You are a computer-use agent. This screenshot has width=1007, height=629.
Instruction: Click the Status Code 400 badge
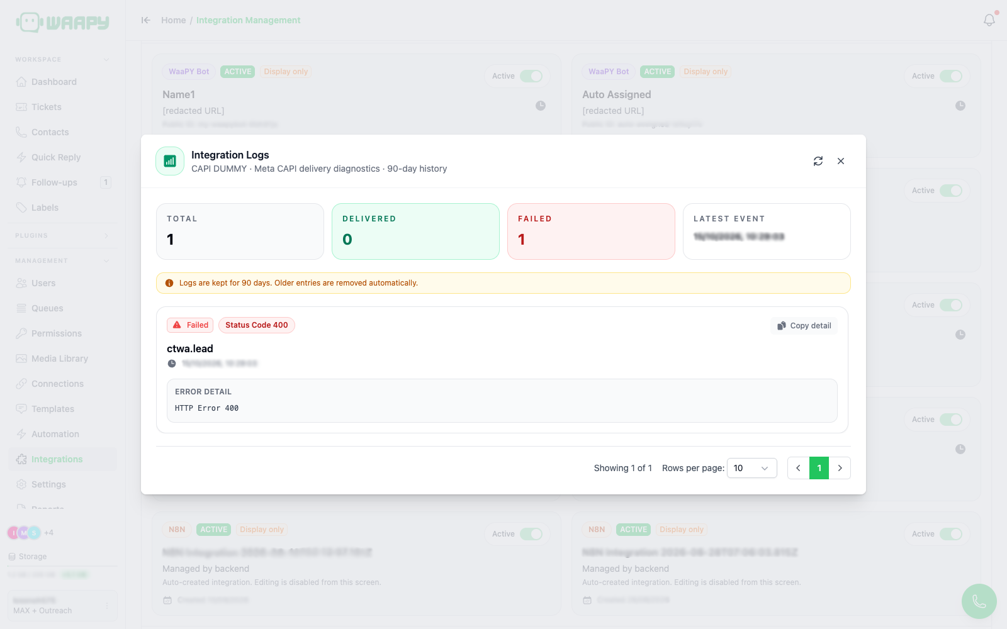coord(257,325)
